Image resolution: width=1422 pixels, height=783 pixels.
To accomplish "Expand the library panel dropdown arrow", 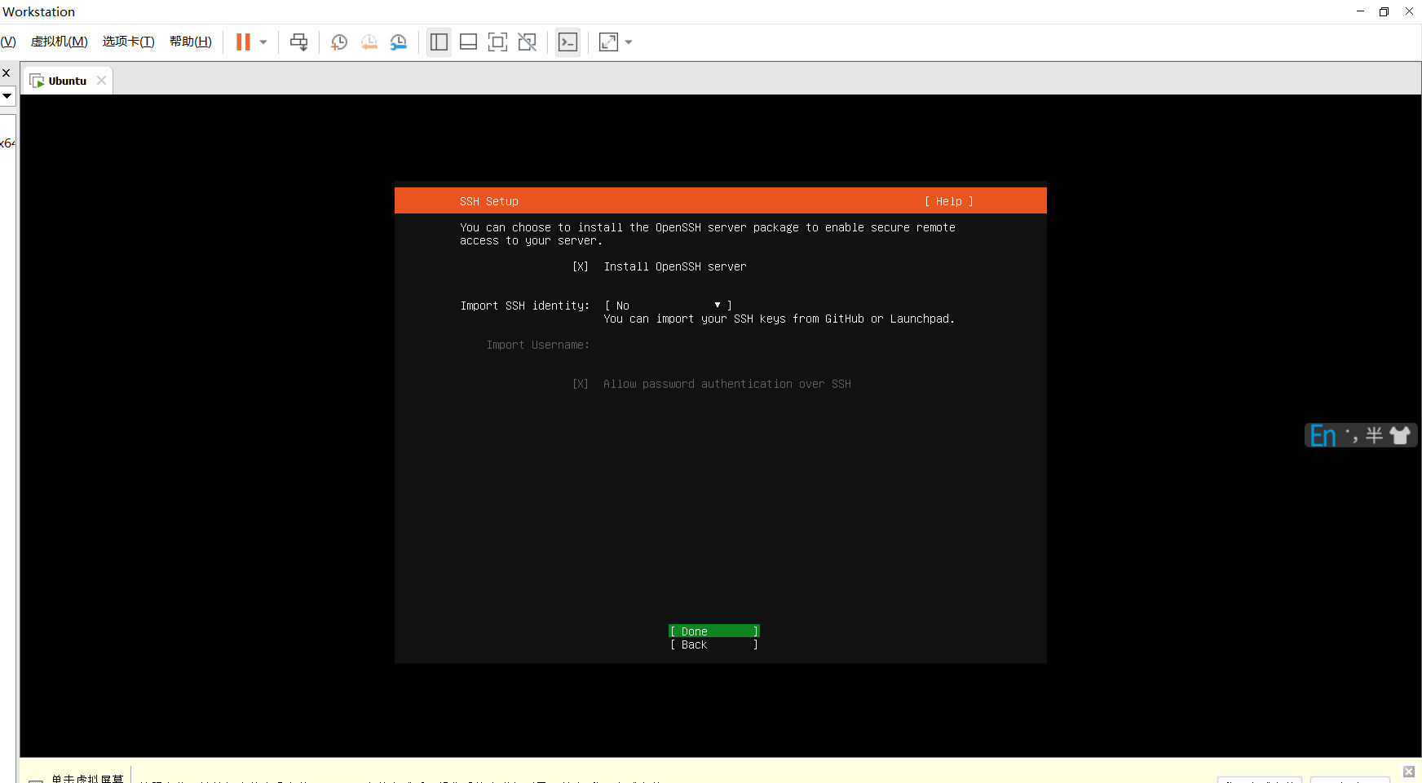I will click(7, 96).
